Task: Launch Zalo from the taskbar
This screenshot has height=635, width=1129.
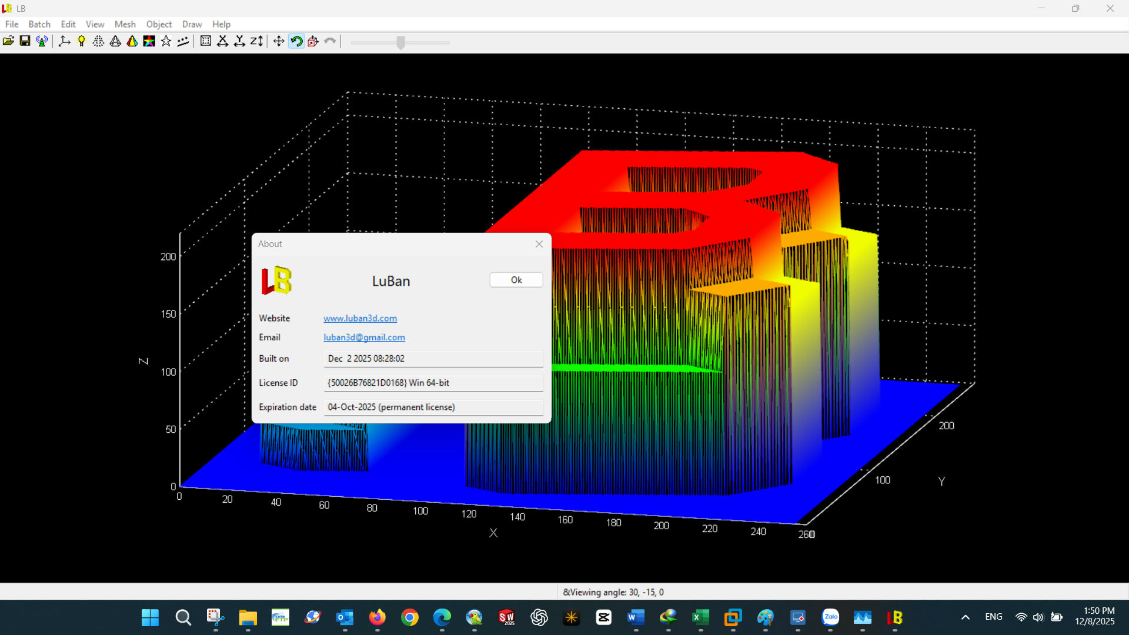Action: tap(830, 618)
